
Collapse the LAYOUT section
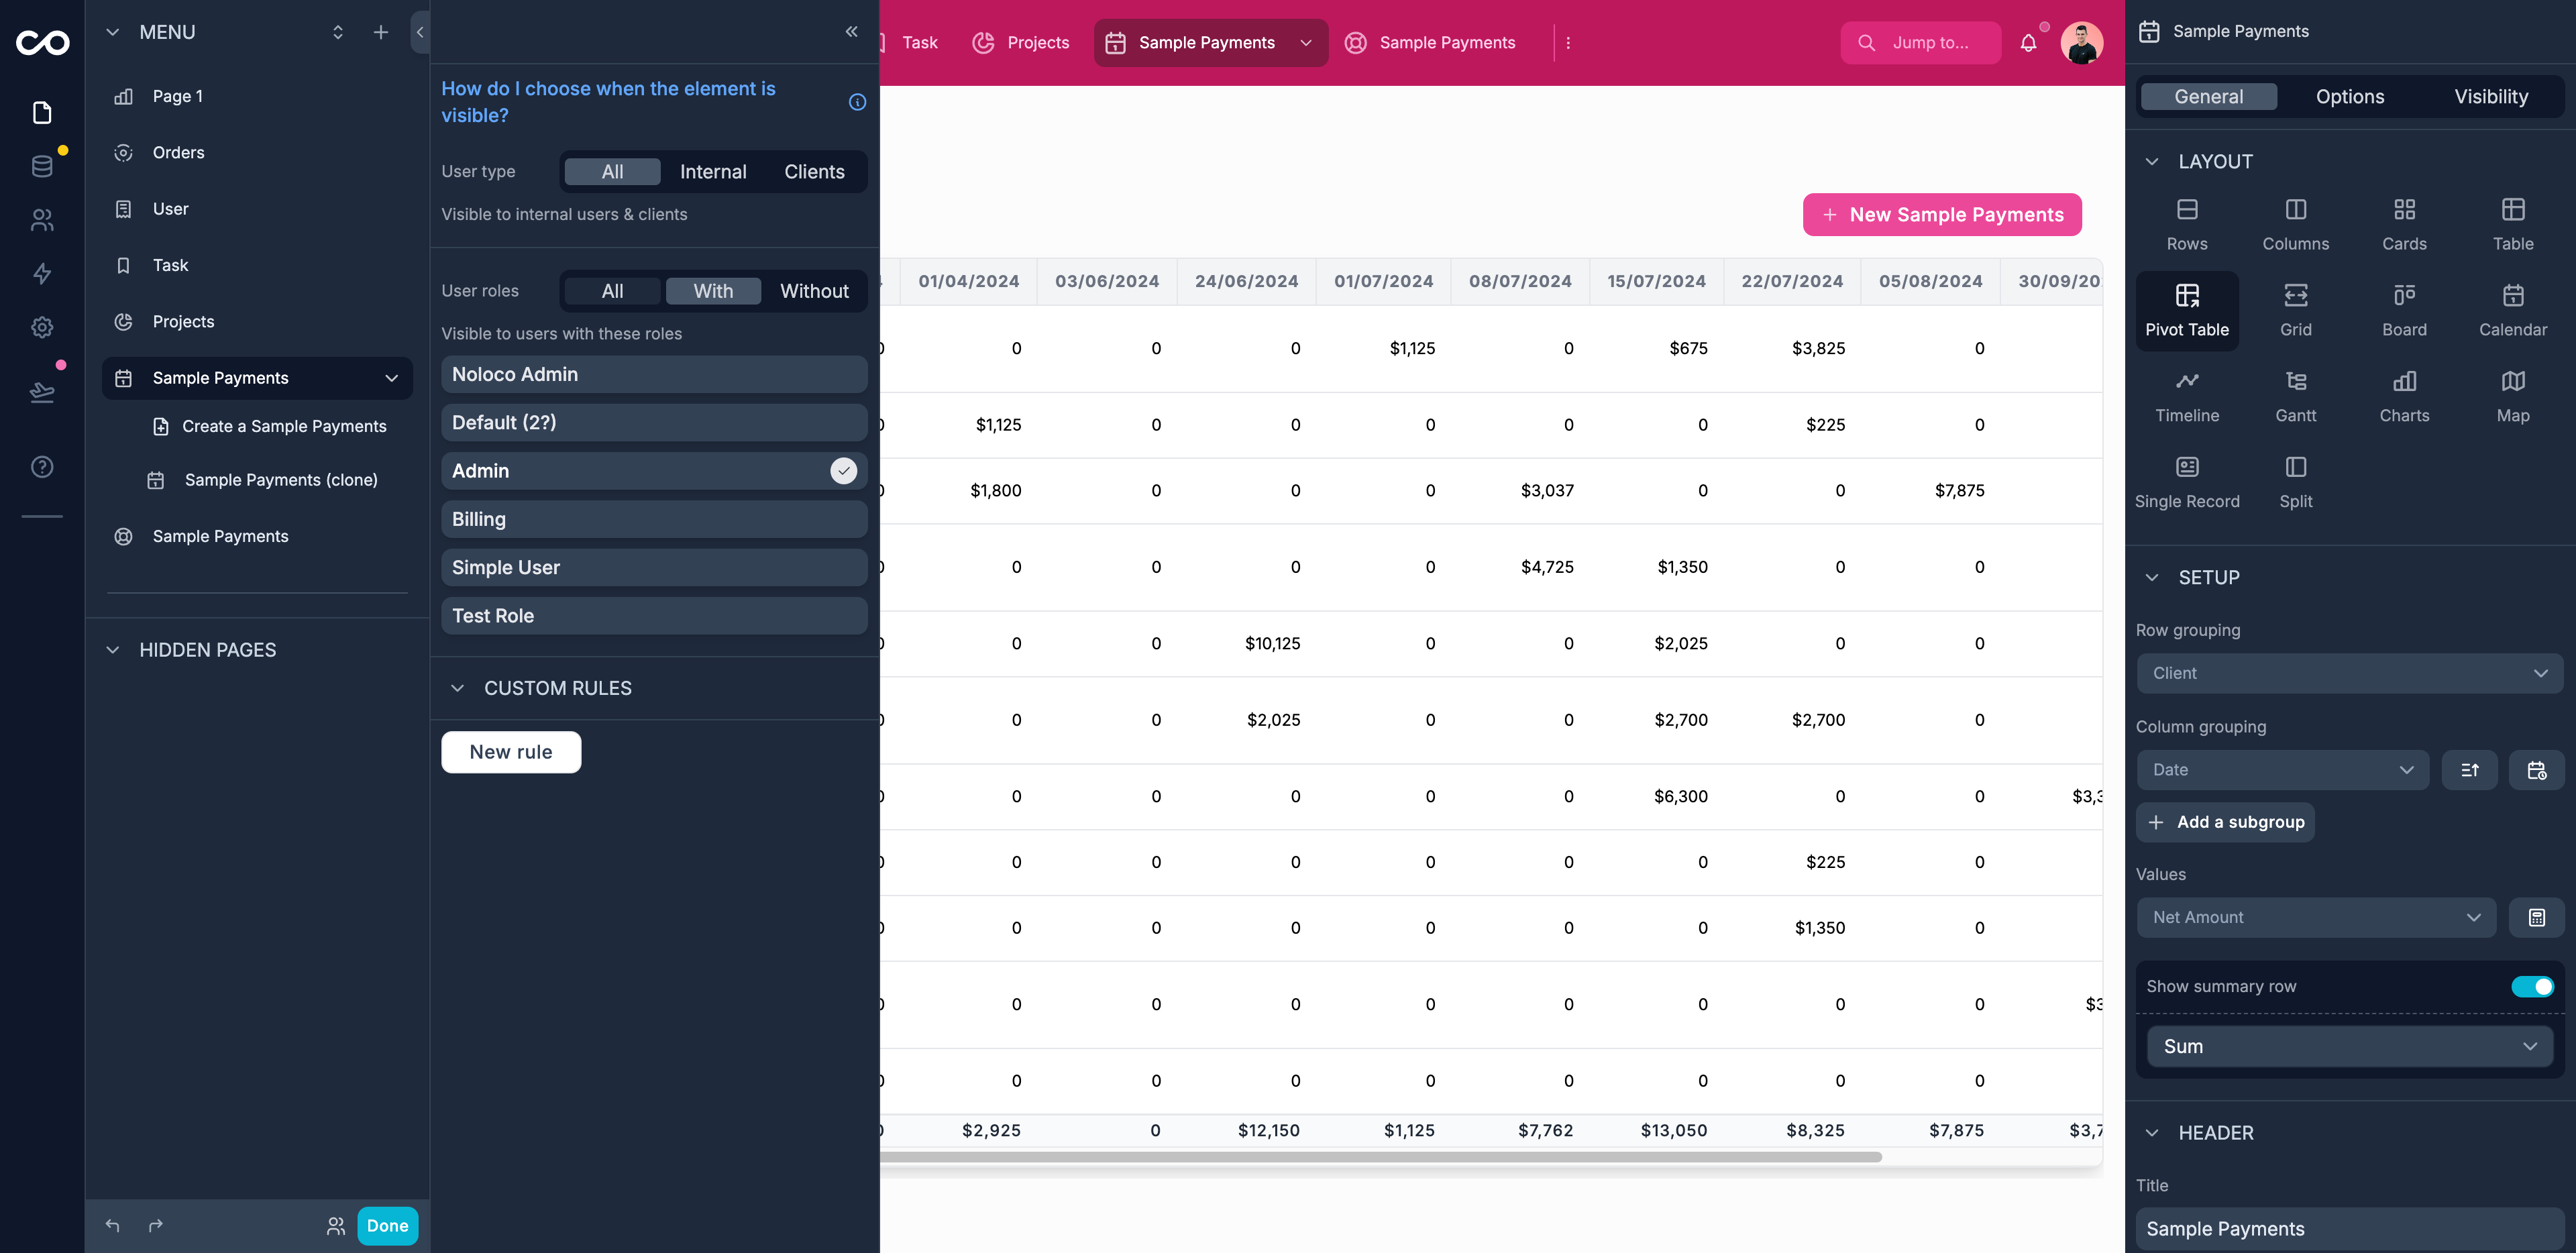pyautogui.click(x=2152, y=161)
